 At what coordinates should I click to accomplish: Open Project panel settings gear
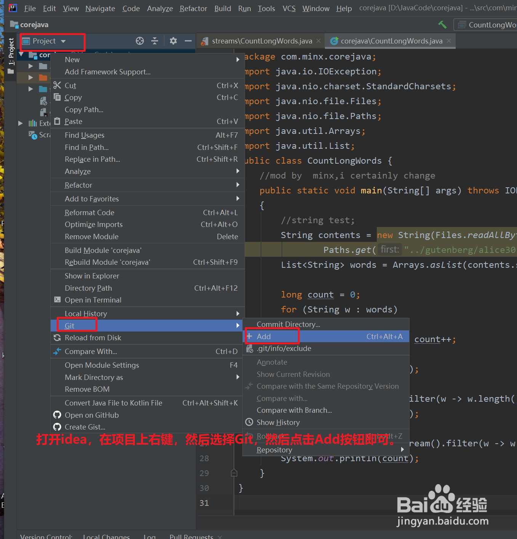click(173, 41)
